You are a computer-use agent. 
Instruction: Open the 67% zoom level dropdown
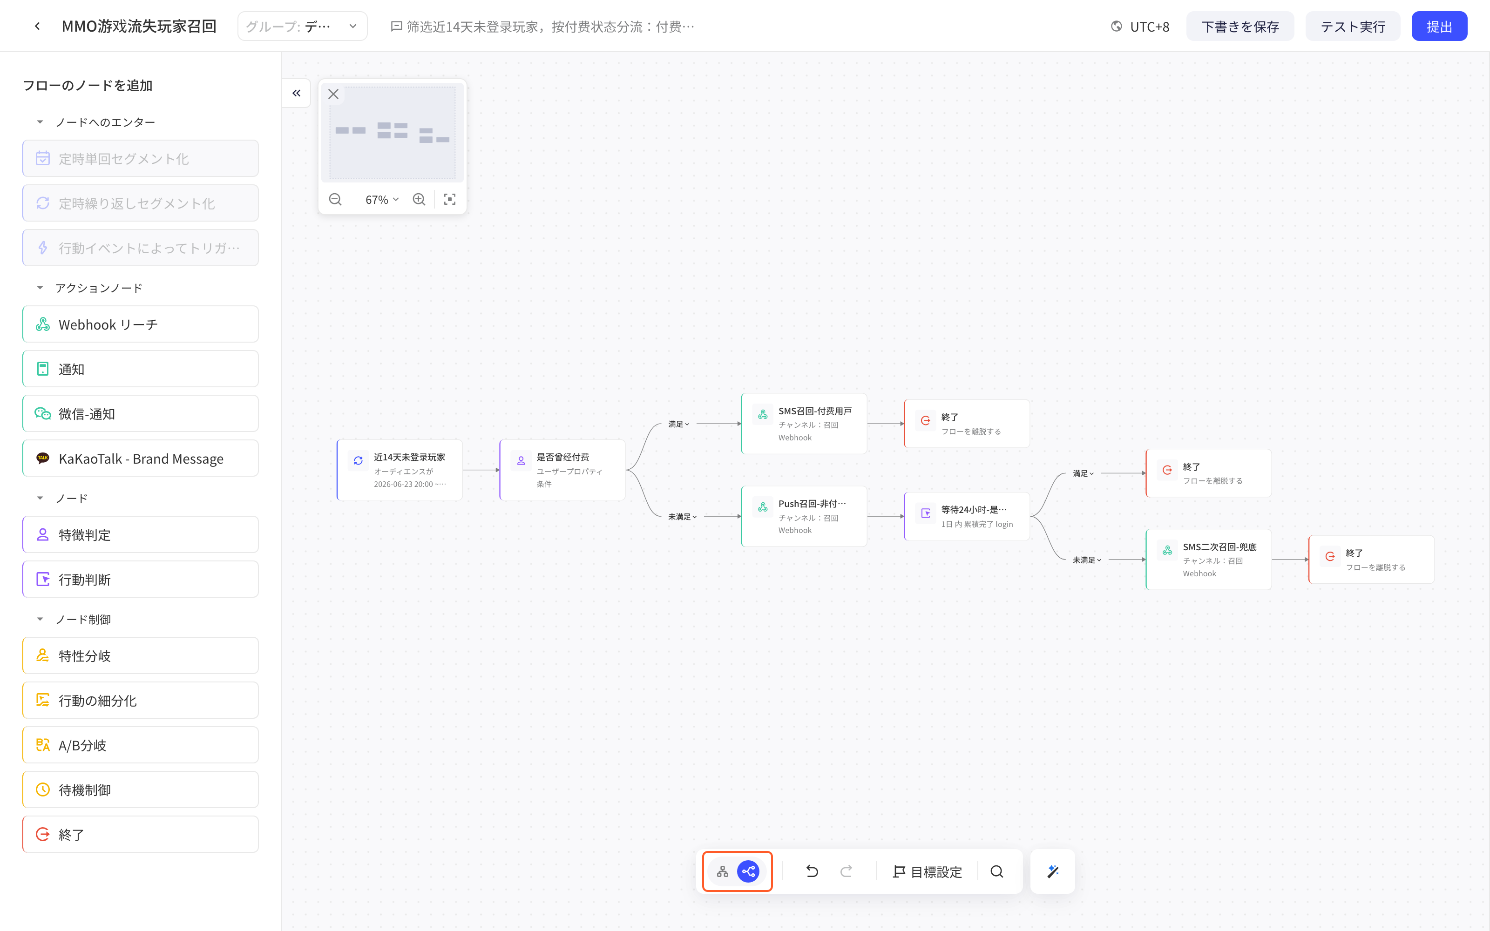pos(382,200)
